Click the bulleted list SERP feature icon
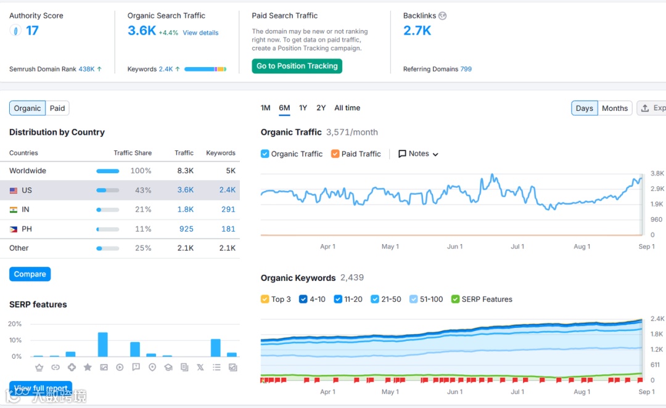Viewport: 666px width, 408px height. [x=216, y=367]
